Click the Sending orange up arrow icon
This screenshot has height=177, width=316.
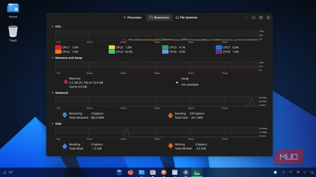pos(170,115)
